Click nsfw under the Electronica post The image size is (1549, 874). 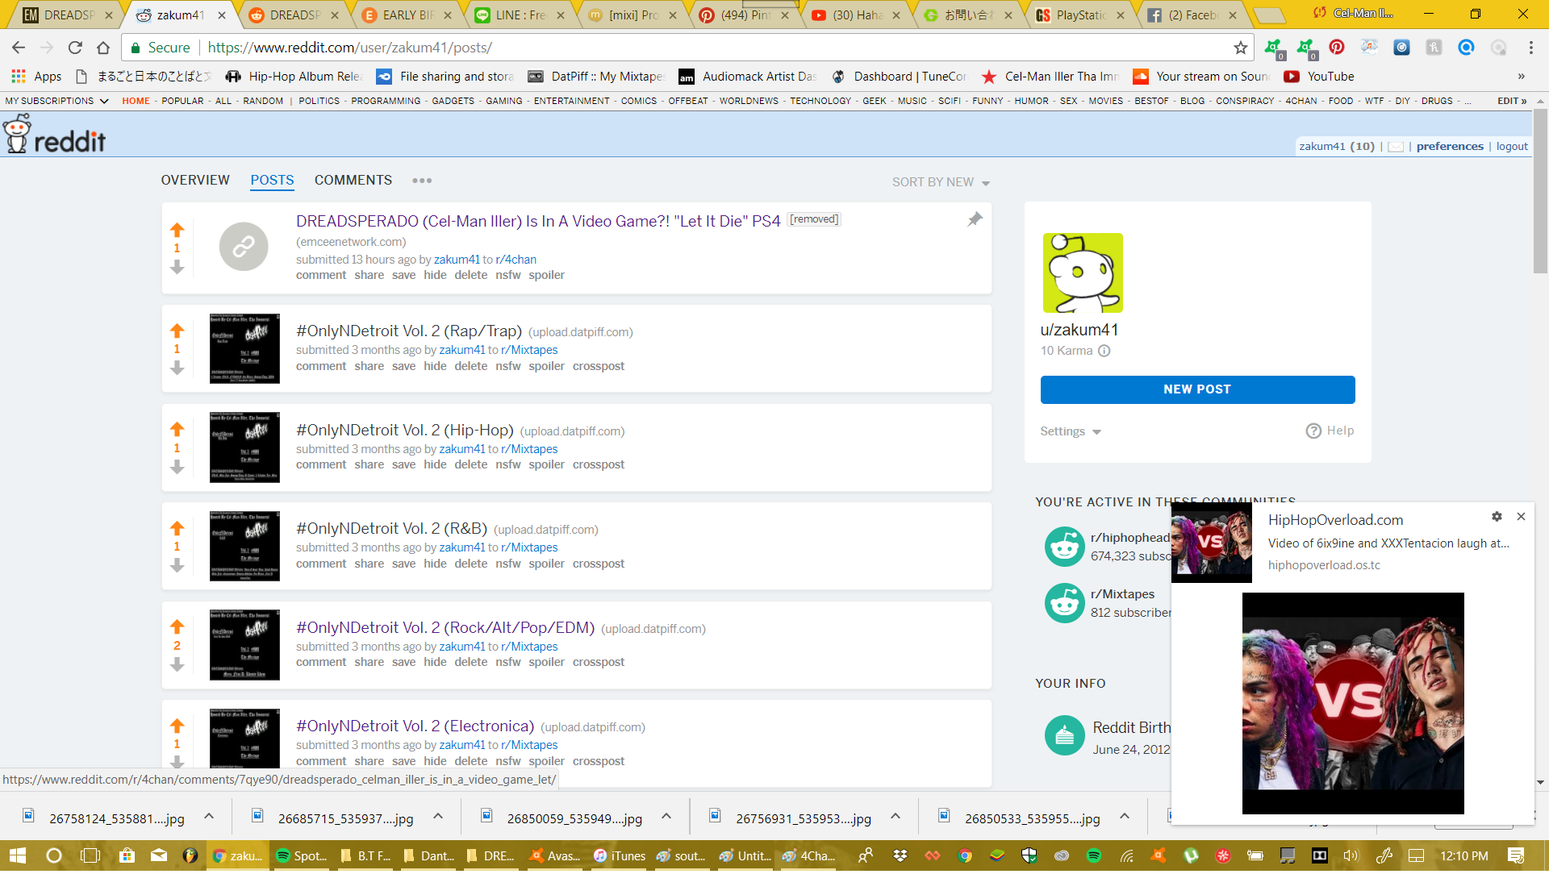click(507, 761)
